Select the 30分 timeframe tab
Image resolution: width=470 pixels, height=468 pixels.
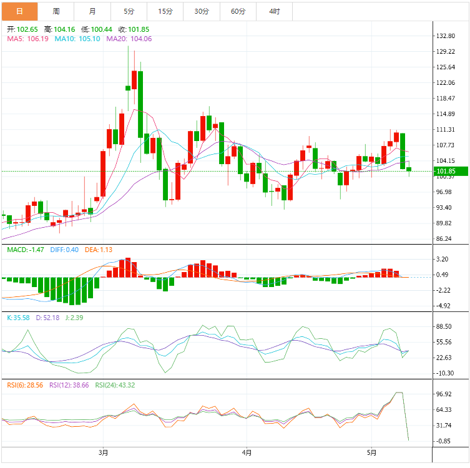pos(202,11)
